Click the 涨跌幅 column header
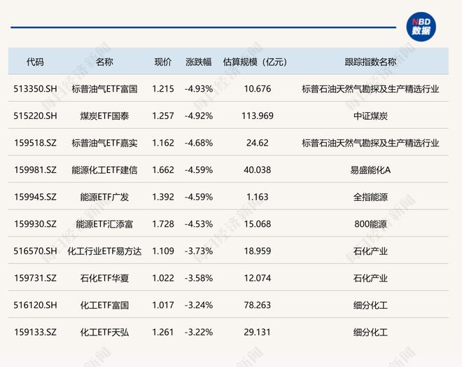Screen dimensions: 462x367 pos(199,62)
